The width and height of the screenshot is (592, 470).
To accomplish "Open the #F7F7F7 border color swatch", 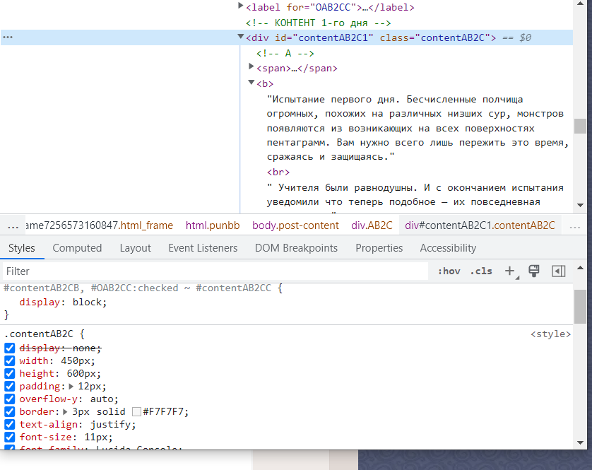I will (137, 412).
